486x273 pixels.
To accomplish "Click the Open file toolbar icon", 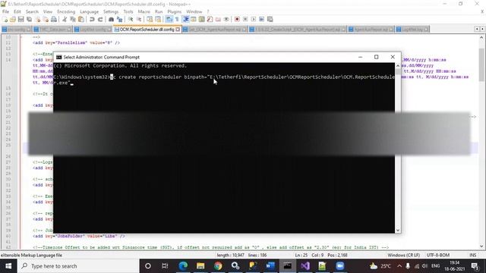I will click(13, 19).
